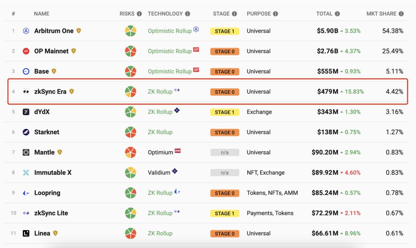Image resolution: width=416 pixels, height=248 pixels.
Task: Click OP Mainnet's shield warning icon
Action: click(x=73, y=51)
